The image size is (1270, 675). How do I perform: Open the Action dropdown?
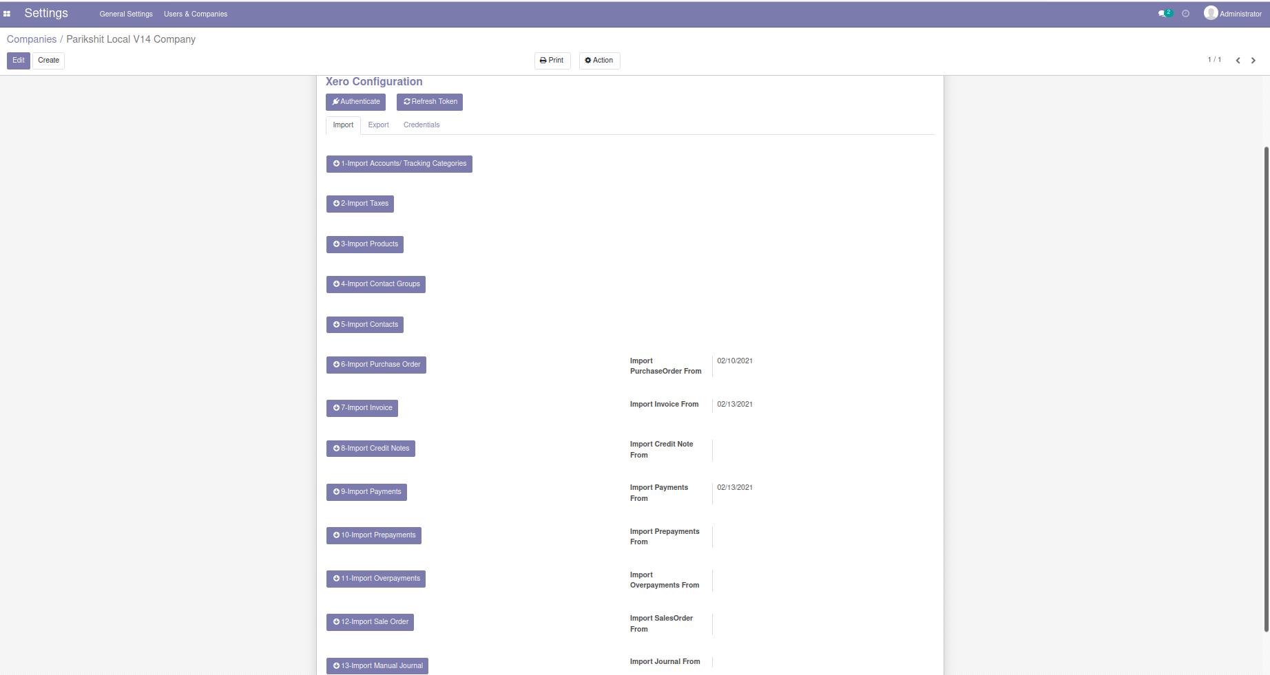[x=599, y=61]
